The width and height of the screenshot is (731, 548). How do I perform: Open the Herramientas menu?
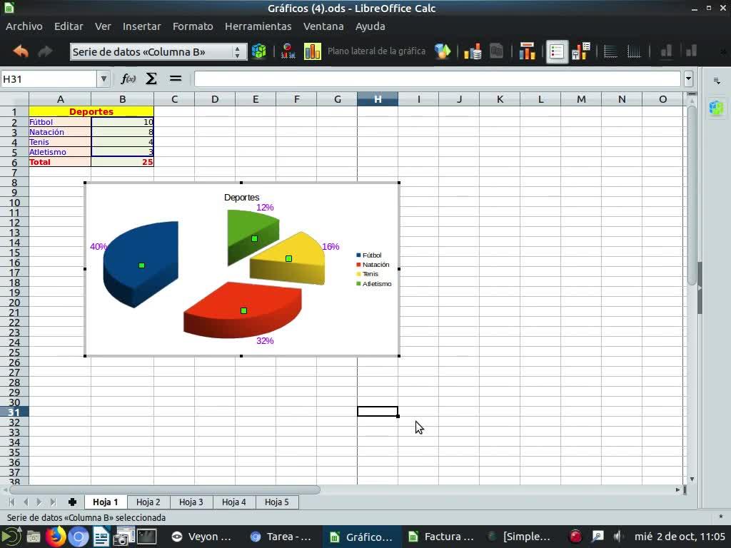(x=258, y=26)
